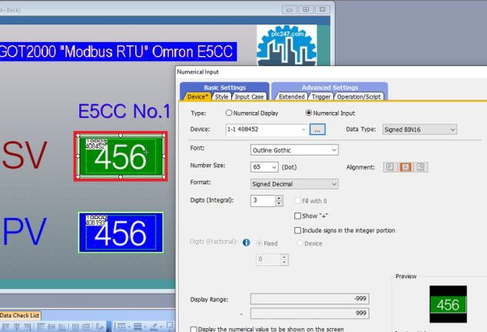Restore the screen editor window
Viewport: 487px width, 332px height.
click(x=306, y=10)
